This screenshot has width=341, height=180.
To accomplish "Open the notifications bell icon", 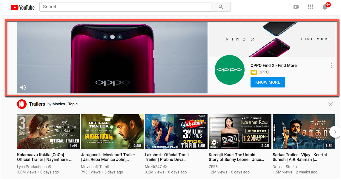I will (x=325, y=7).
